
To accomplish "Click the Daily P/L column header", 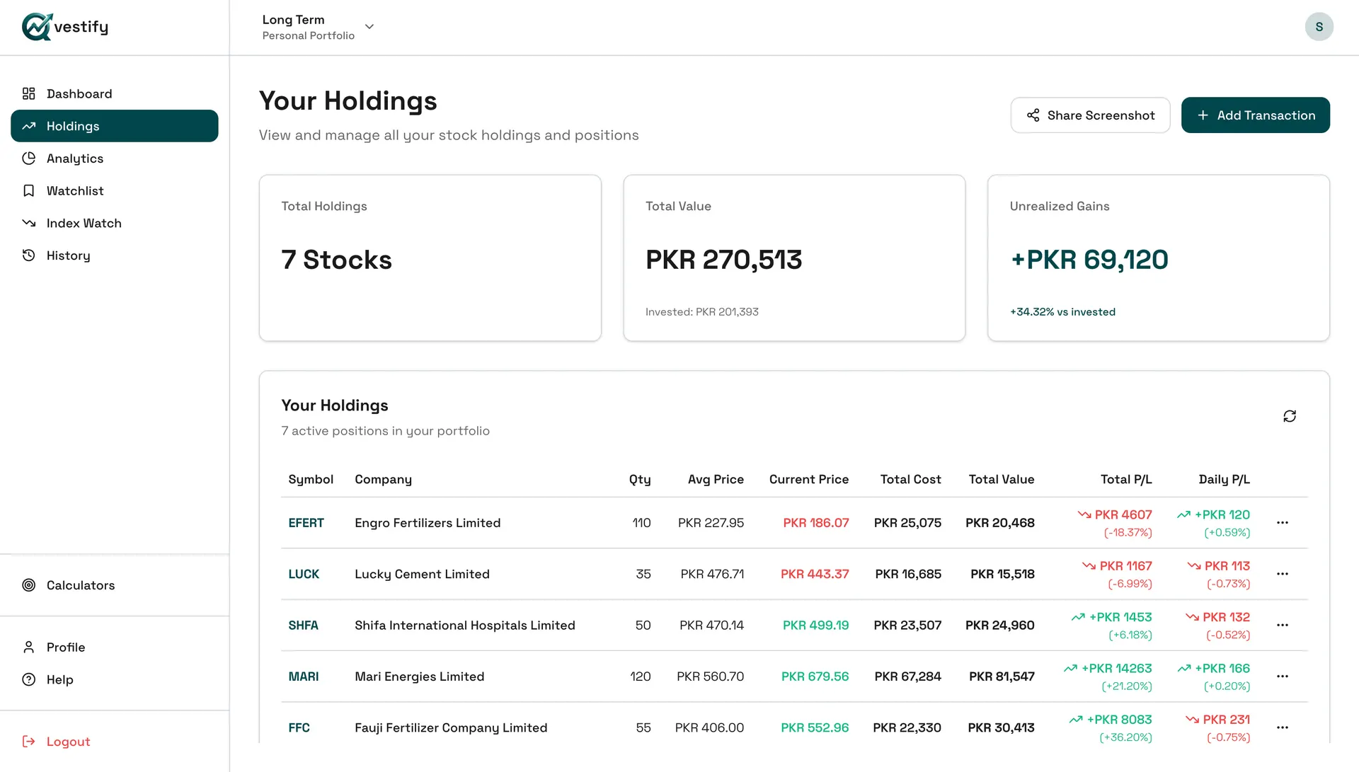I will point(1224,479).
